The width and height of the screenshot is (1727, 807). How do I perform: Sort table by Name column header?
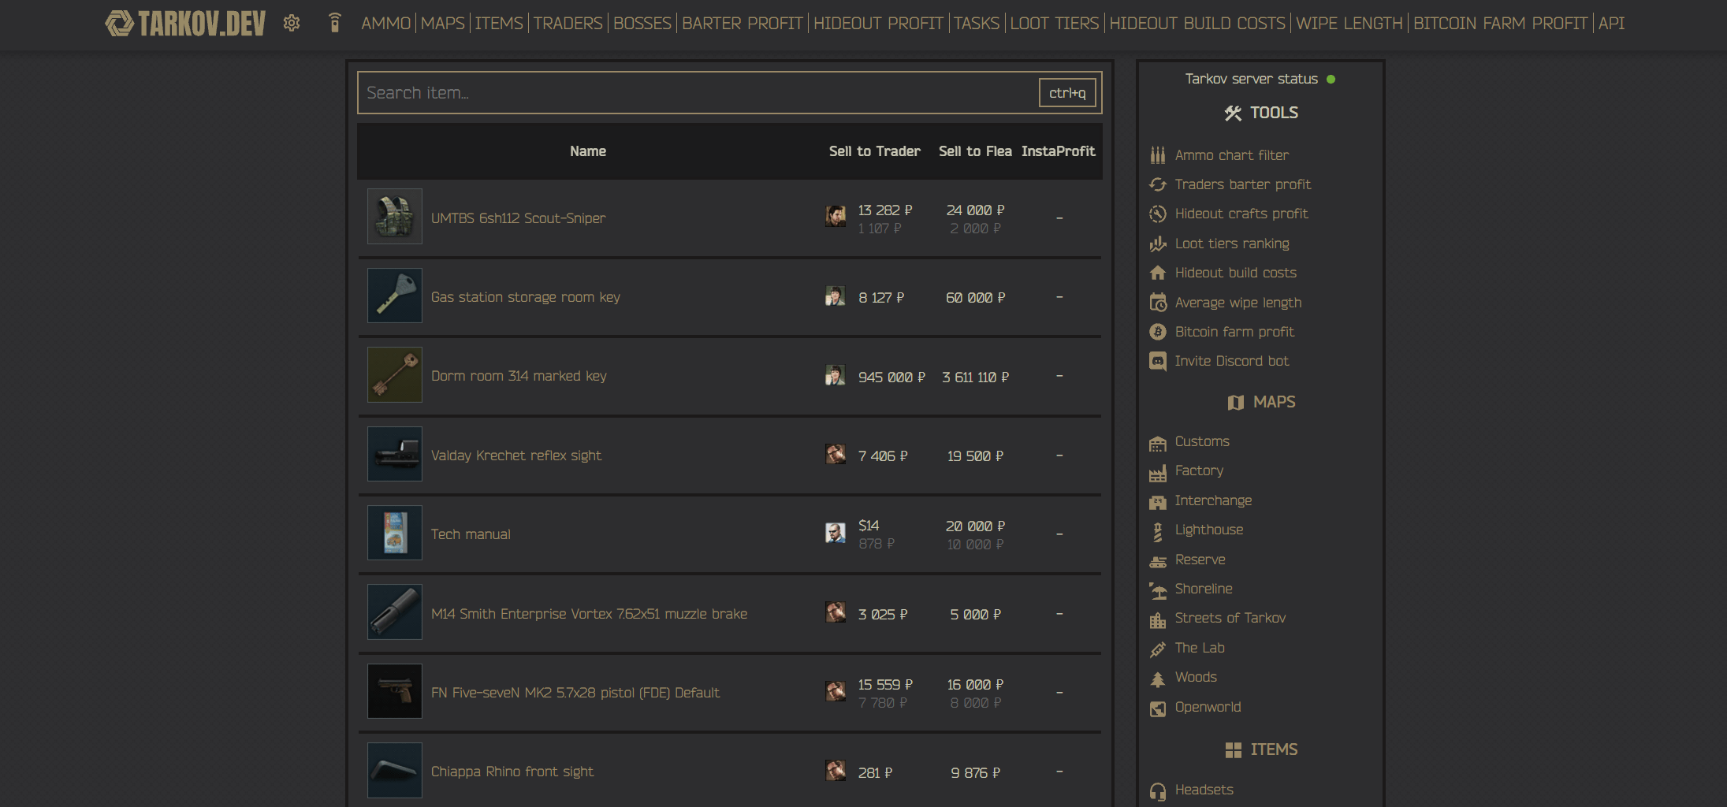pos(588,151)
